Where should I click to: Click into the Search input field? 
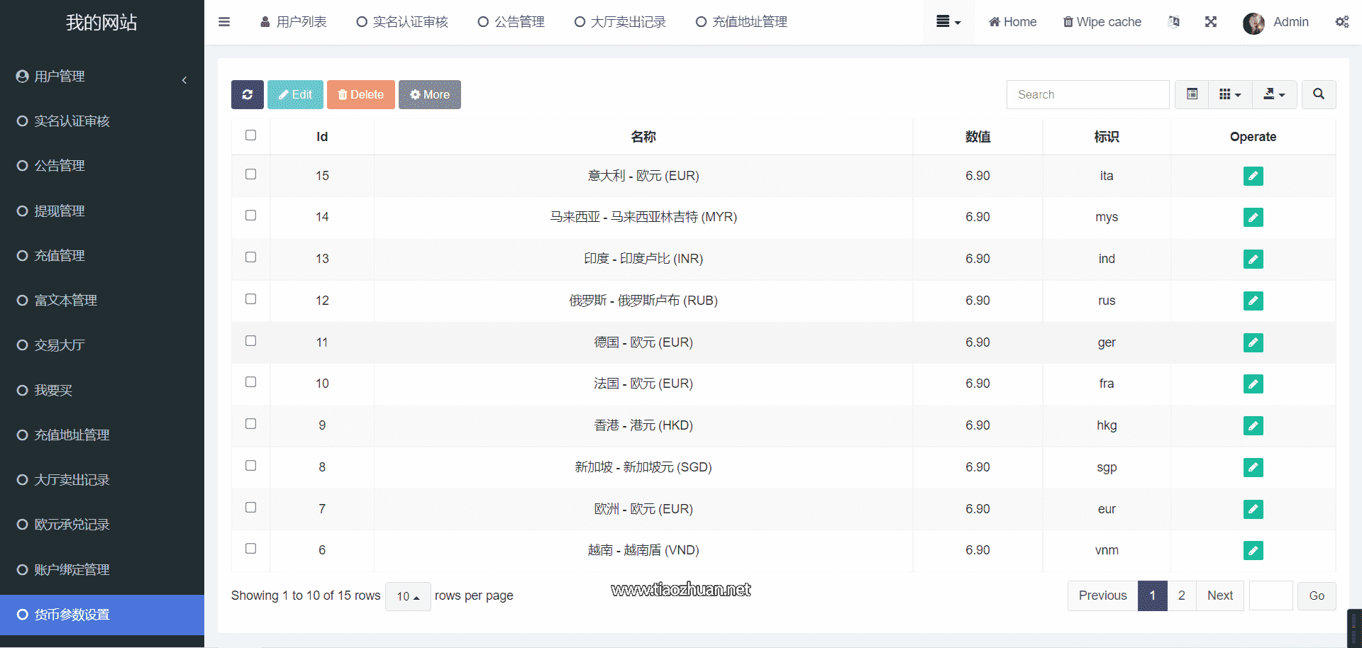[x=1087, y=94]
